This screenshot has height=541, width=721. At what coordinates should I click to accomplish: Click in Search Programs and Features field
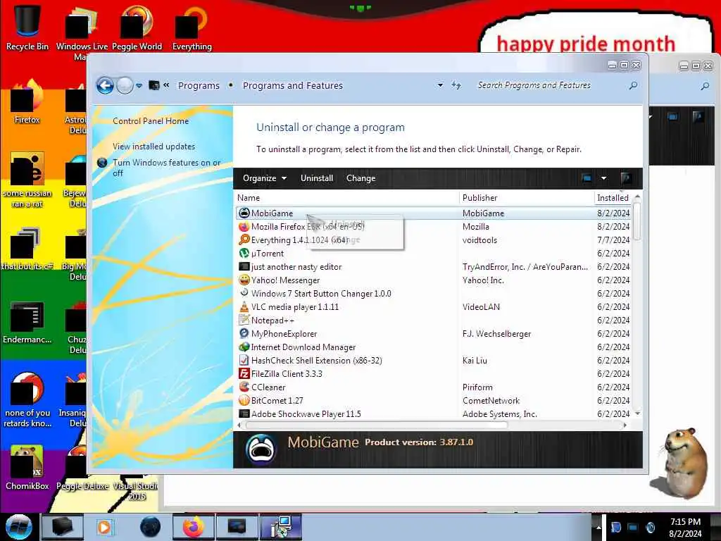coord(551,85)
